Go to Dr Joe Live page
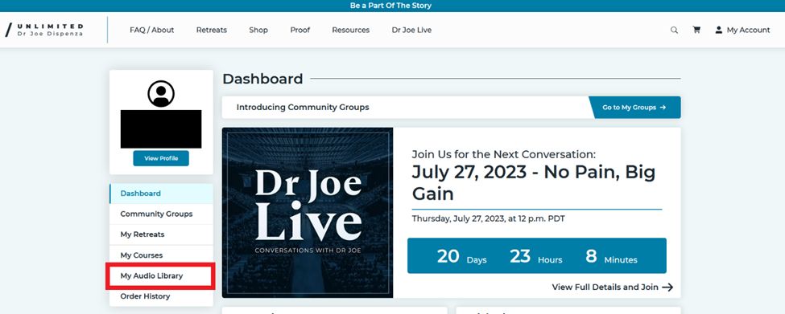This screenshot has height=314, width=785. point(411,30)
